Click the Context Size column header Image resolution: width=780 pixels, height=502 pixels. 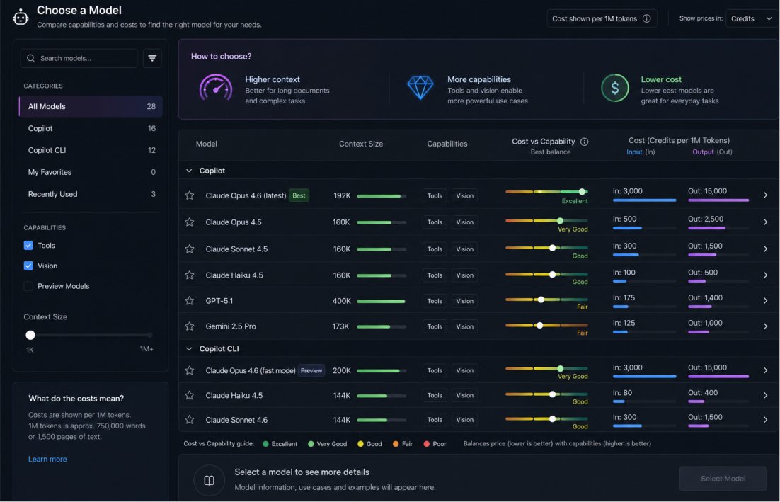361,144
